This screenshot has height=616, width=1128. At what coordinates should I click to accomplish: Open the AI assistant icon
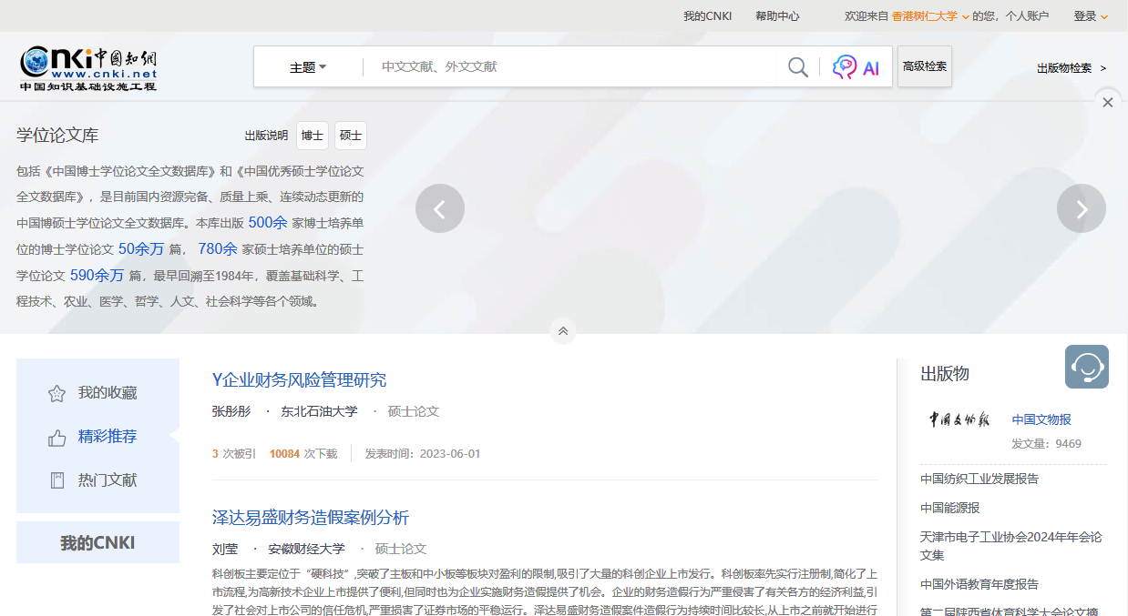pos(856,67)
